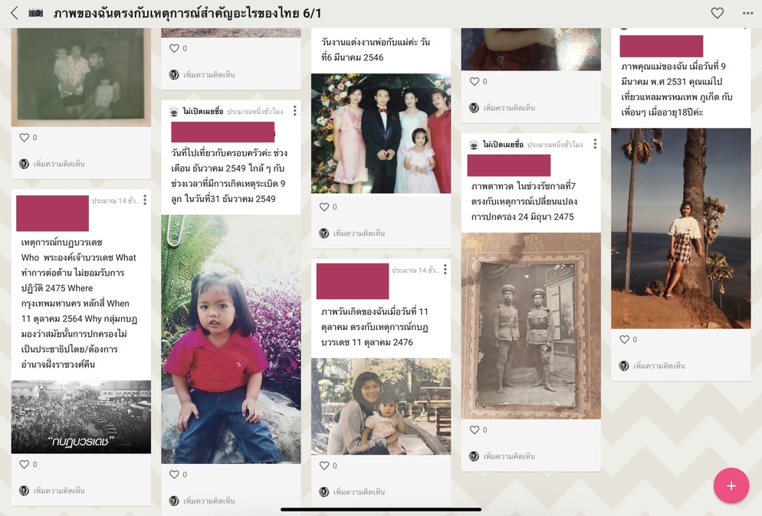762x516 pixels.
Task: Open the options menu of the December 2549 family trip post
Action: click(x=294, y=111)
